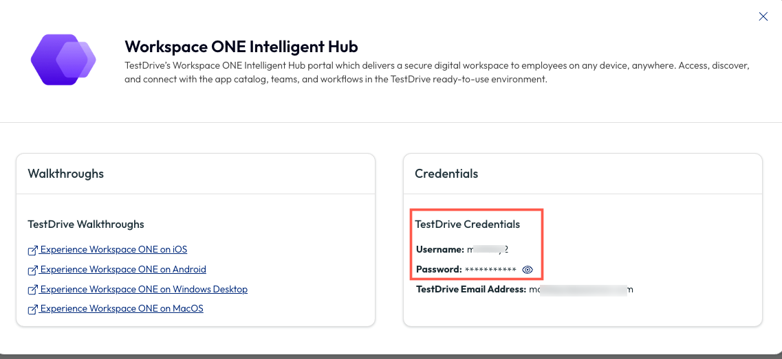Click external-link icon beside the Android walkthrough
Image resolution: width=782 pixels, height=359 pixels.
click(x=32, y=270)
